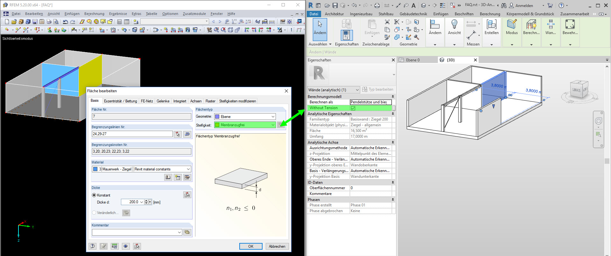Image resolution: width=611 pixels, height=256 pixels.
Task: Create a new material via the star icon
Action: pyautogui.click(x=178, y=177)
